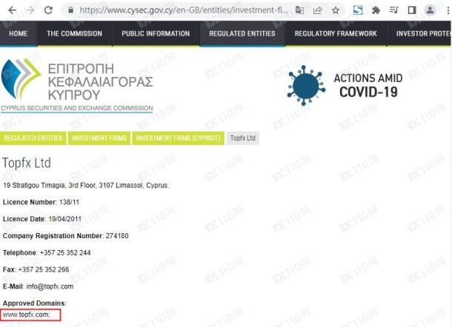Click fax number +357 25 352 266
Image resolution: width=452 pixels, height=327 pixels.
[44, 270]
